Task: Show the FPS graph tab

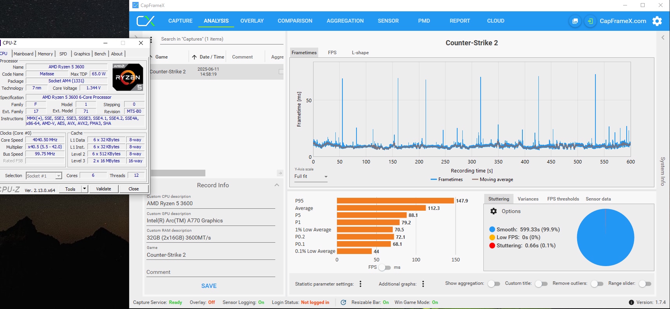Action: click(x=332, y=53)
